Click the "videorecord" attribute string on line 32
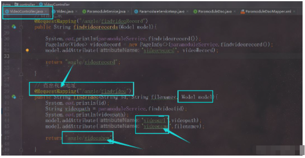 159,50
